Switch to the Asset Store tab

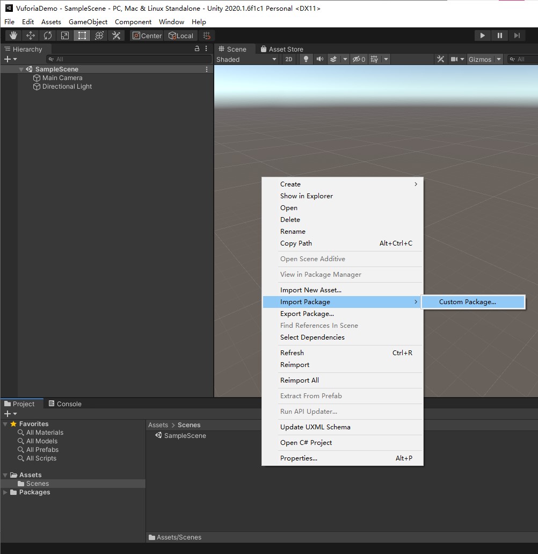point(281,48)
